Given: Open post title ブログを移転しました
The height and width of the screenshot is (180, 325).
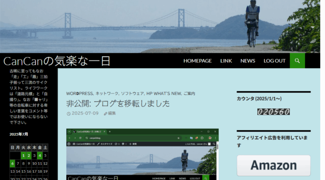Looking at the screenshot, I should click(118, 104).
